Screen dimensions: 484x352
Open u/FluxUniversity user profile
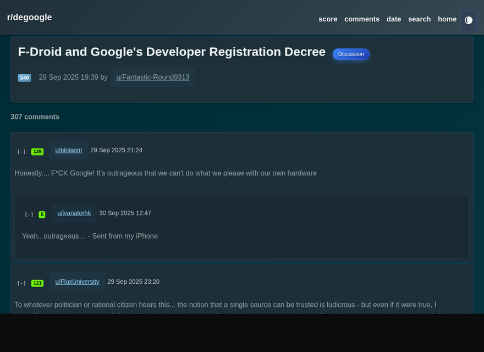click(x=77, y=282)
